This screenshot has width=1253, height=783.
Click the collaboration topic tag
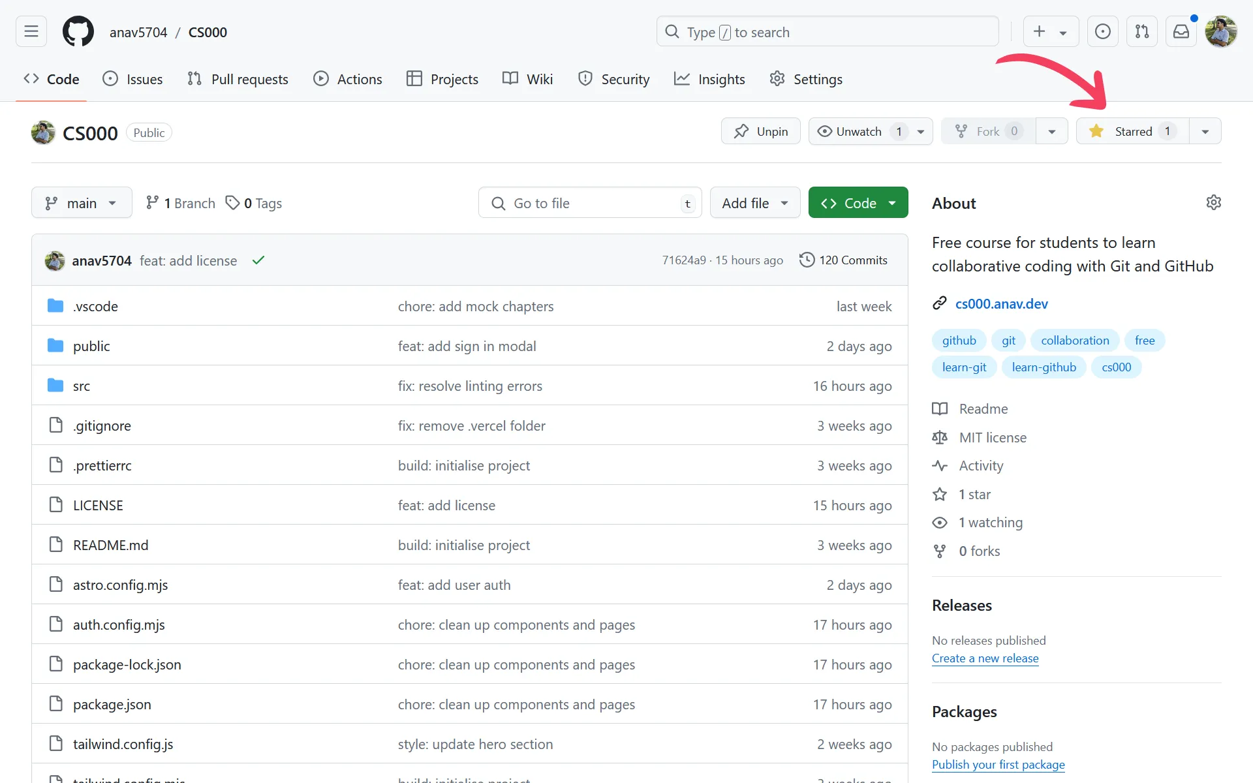tap(1075, 340)
